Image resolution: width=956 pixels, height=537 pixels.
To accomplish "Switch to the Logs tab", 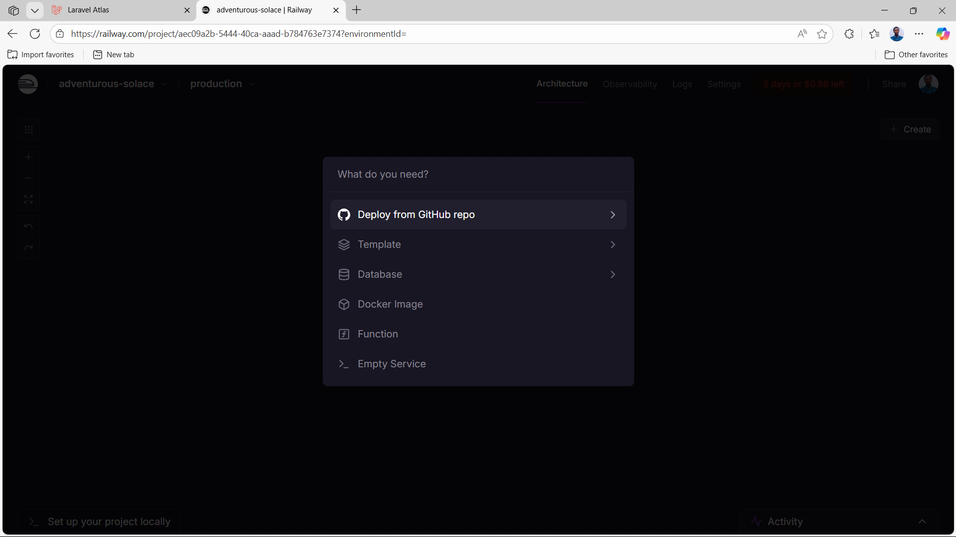I will click(x=682, y=84).
